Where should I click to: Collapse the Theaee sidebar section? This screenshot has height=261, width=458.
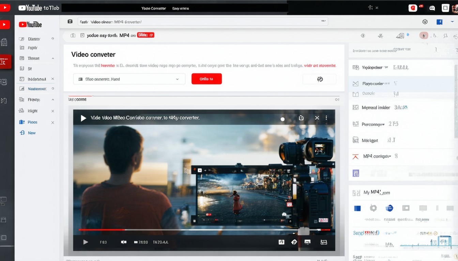53,58
